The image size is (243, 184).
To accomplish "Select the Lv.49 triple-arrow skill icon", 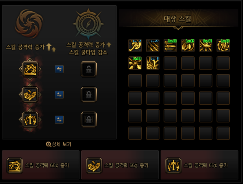I will [170, 45].
